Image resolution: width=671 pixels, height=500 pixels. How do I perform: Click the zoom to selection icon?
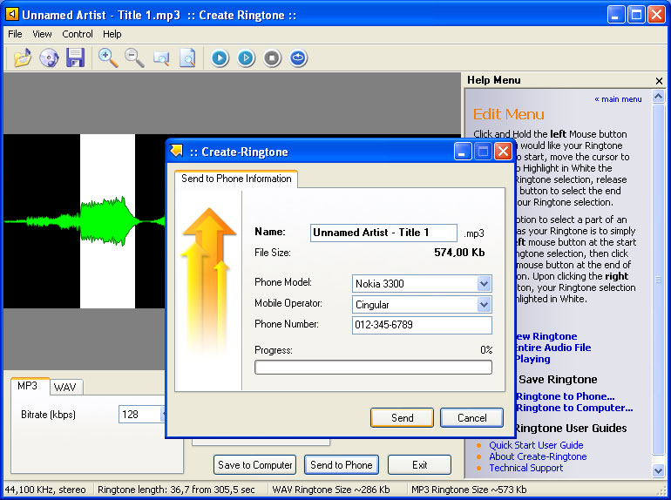pyautogui.click(x=161, y=58)
